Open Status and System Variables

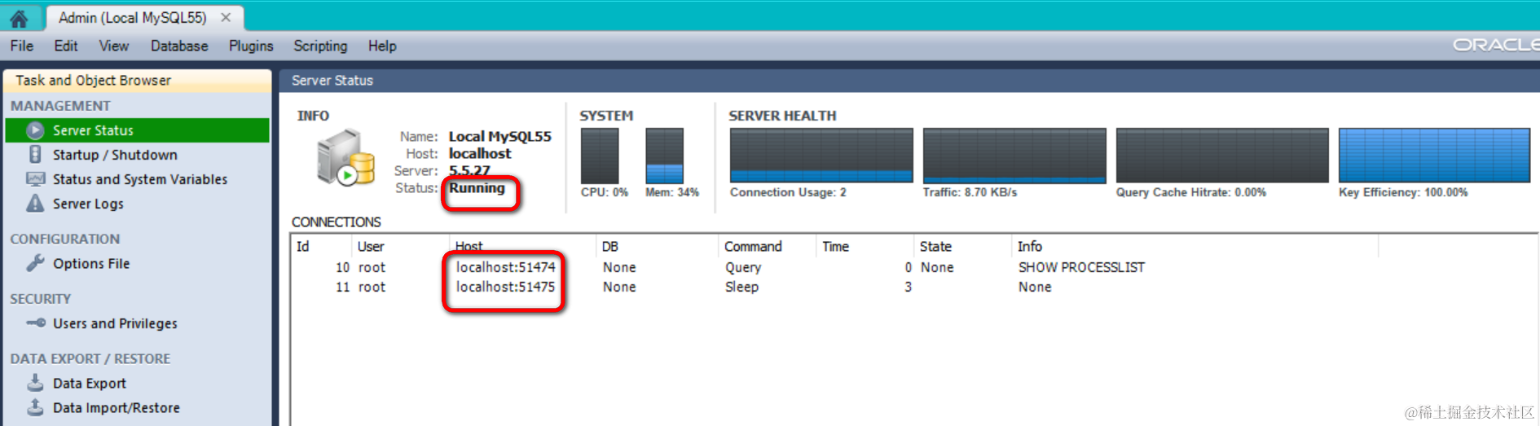pos(140,179)
